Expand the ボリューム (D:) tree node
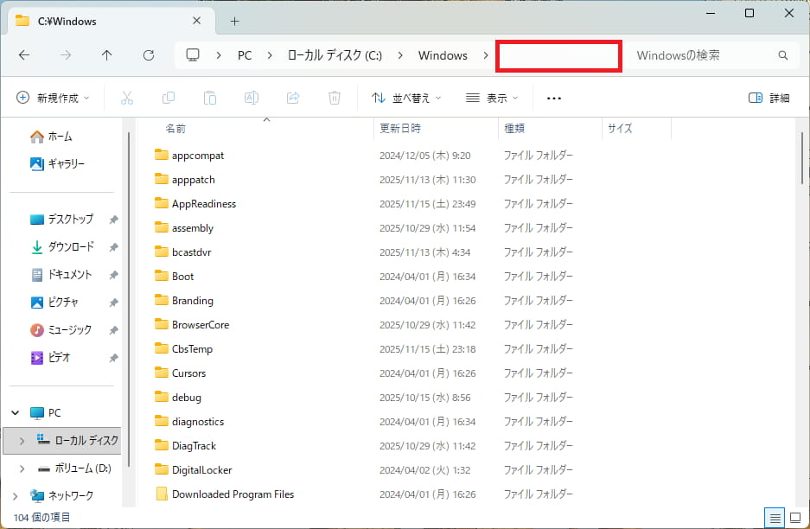The height and width of the screenshot is (529, 810). [x=22, y=468]
